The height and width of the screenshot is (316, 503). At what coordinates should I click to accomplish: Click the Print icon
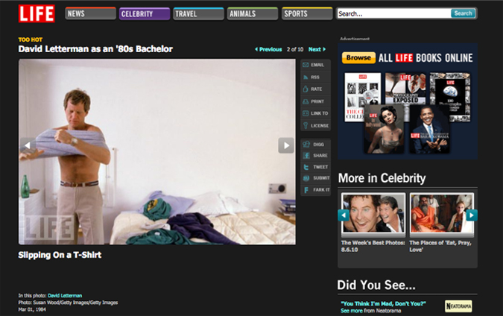306,101
